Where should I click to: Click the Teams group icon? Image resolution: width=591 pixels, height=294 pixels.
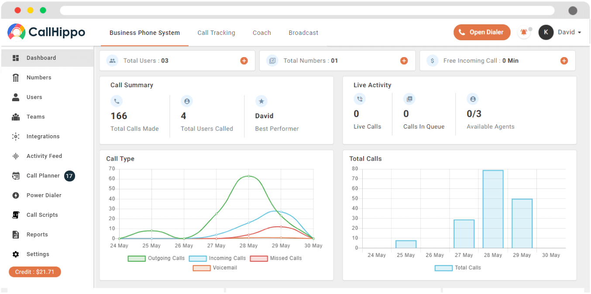(x=16, y=117)
